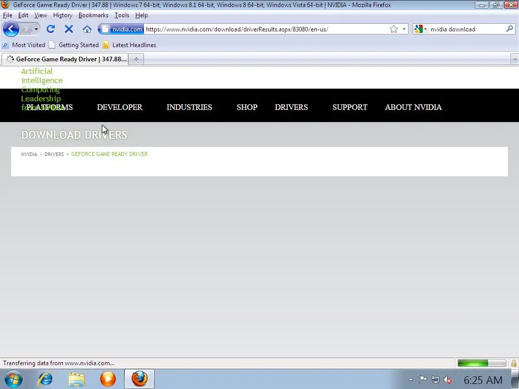Screen dimensions: 519x389
Task: Click the green page loading progress bar
Action: 482,363
